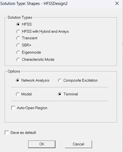Close the Solution Type dialog with X
The height and width of the screenshot is (152, 123).
coord(117,4)
